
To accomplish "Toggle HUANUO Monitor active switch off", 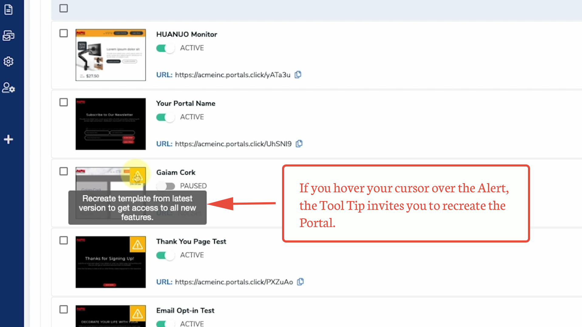I will click(x=165, y=48).
